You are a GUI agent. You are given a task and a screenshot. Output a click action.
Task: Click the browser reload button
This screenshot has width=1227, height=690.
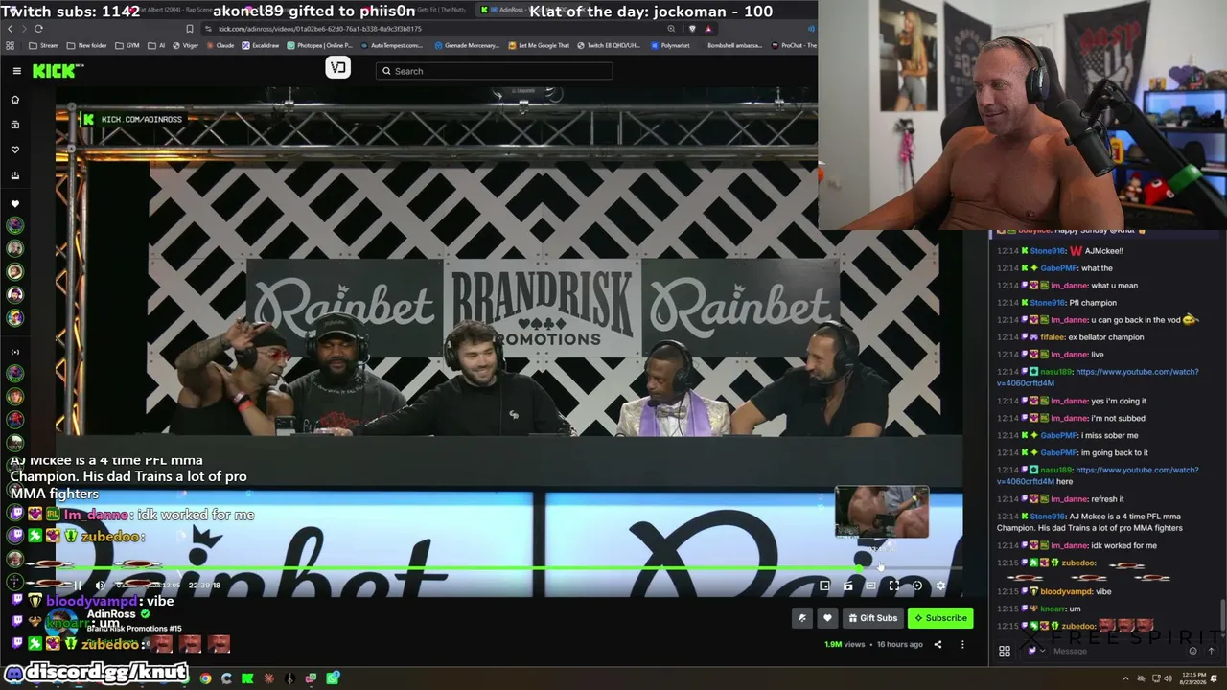[x=38, y=29]
